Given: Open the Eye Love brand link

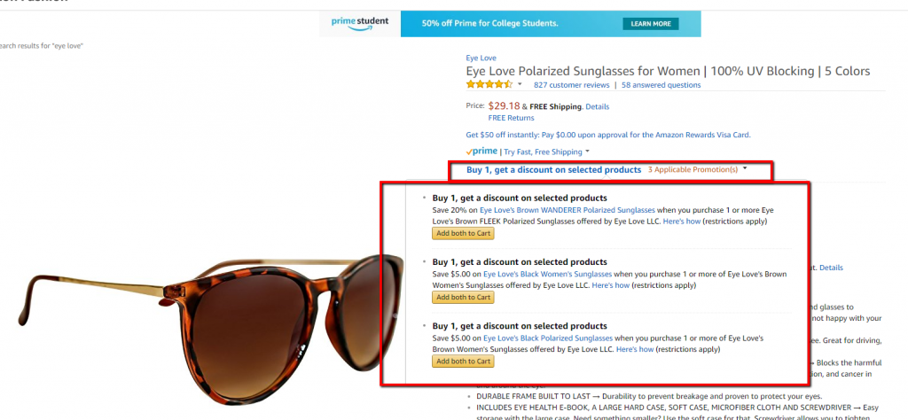Looking at the screenshot, I should (x=481, y=58).
